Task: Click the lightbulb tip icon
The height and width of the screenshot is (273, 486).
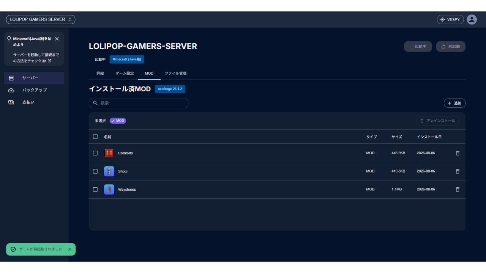Action: coord(9,39)
